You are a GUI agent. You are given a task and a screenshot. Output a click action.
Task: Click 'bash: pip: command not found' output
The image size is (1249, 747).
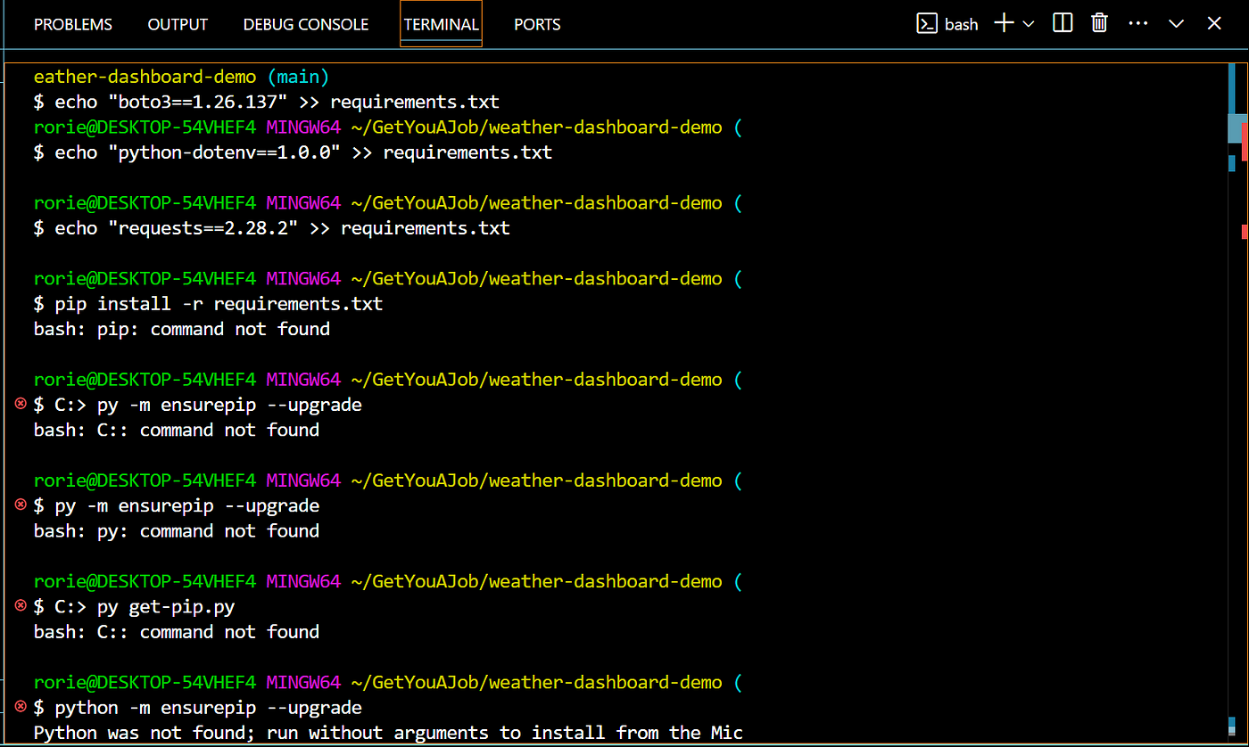(182, 329)
